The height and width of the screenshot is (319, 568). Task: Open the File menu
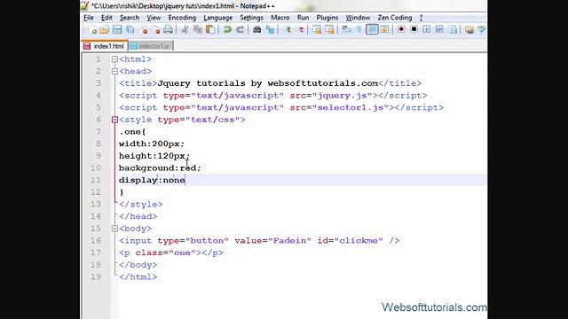coord(89,18)
